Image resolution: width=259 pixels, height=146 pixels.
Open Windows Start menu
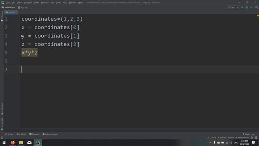pos(4,142)
